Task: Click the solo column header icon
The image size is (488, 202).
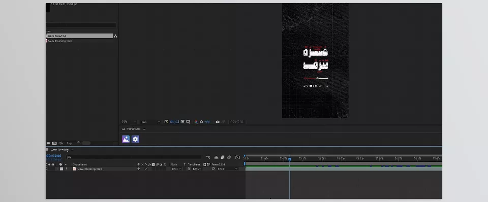Action: pos(49,164)
